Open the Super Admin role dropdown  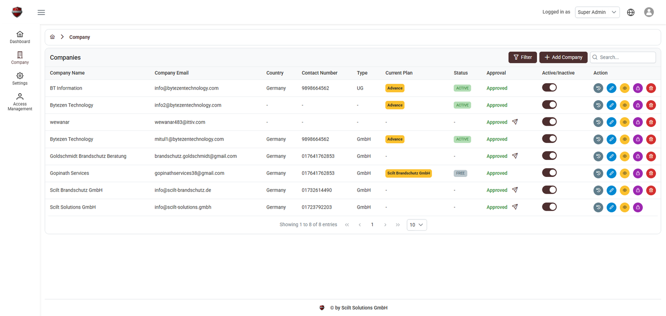click(x=597, y=12)
